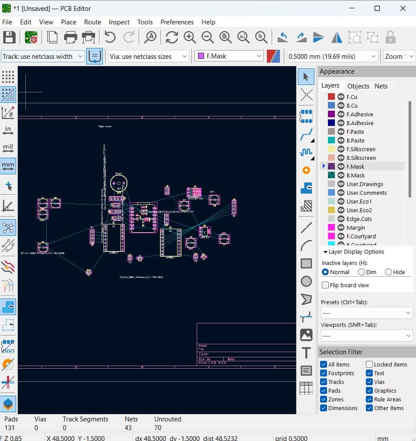Select the Add image tool
Screen dimensions: 416x441
click(306, 335)
